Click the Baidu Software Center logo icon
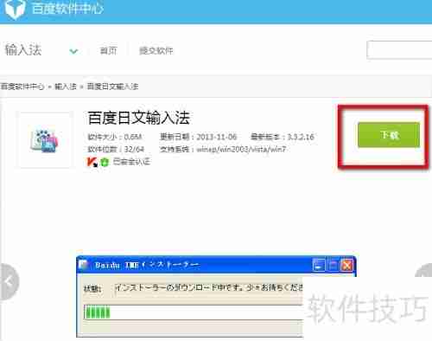Image resolution: width=432 pixels, height=341 pixels. pyautogui.click(x=15, y=9)
